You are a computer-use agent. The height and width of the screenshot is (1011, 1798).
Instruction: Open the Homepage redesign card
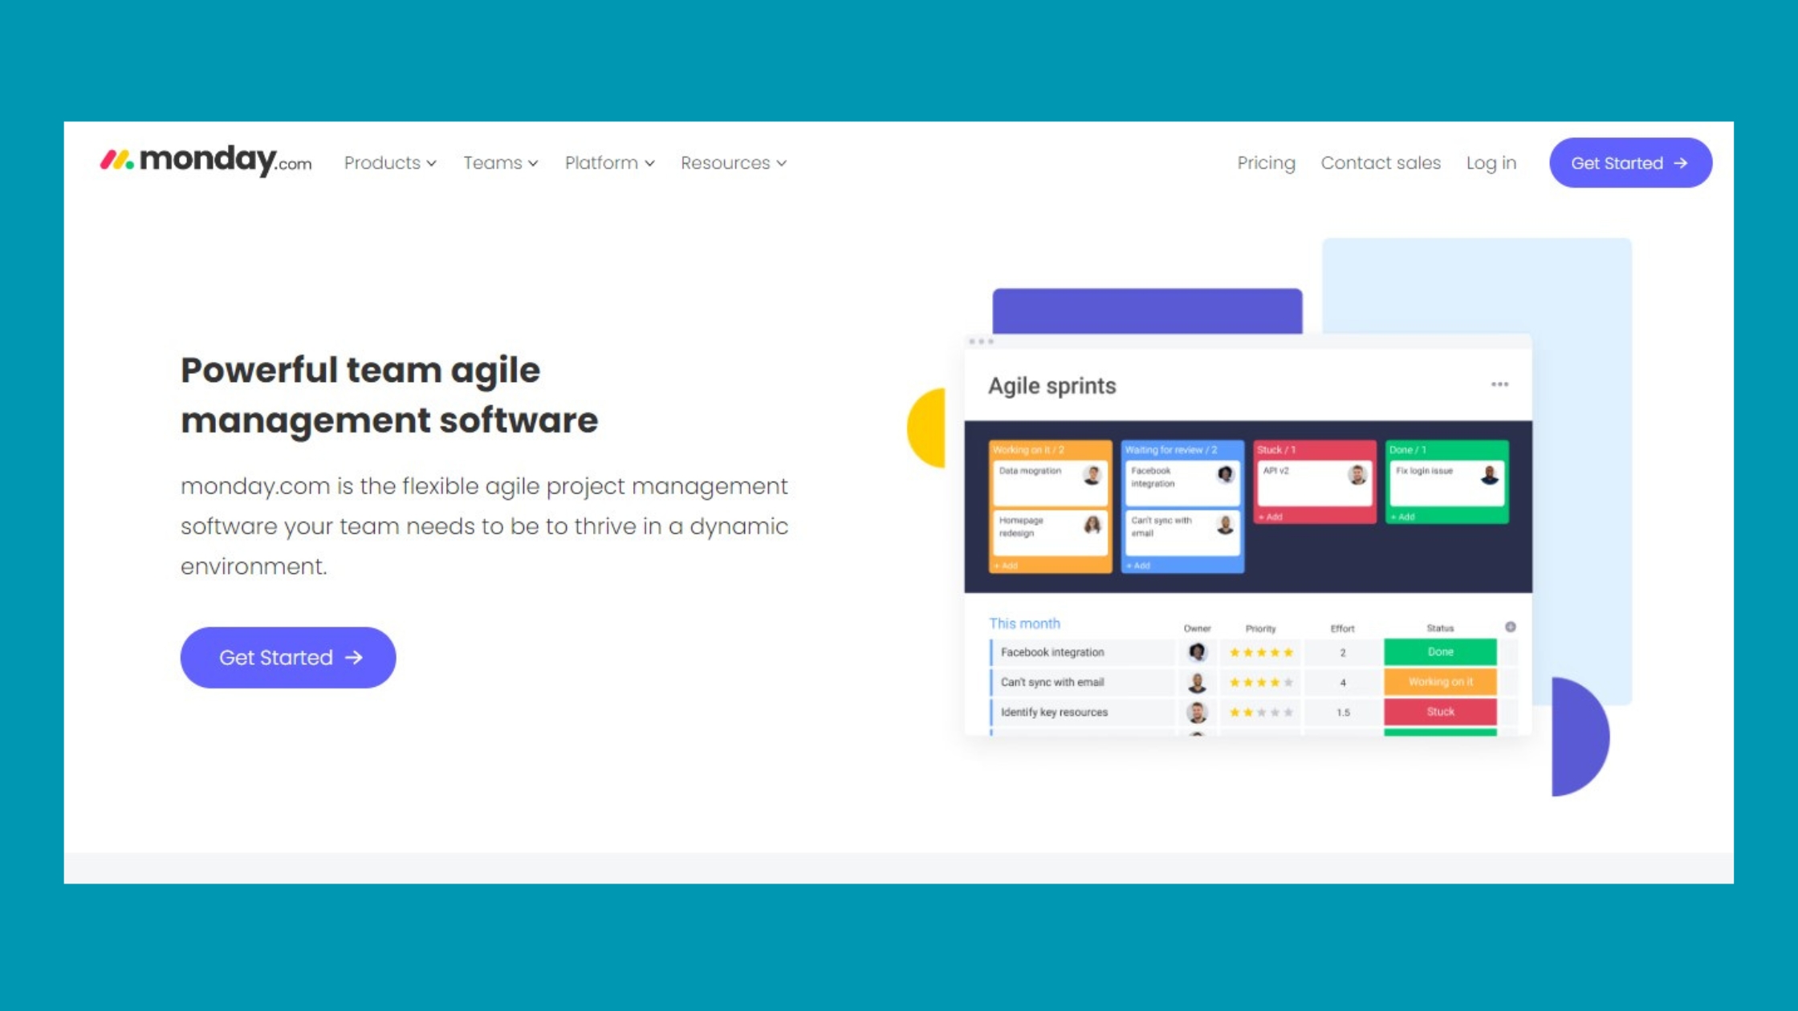[1050, 531]
